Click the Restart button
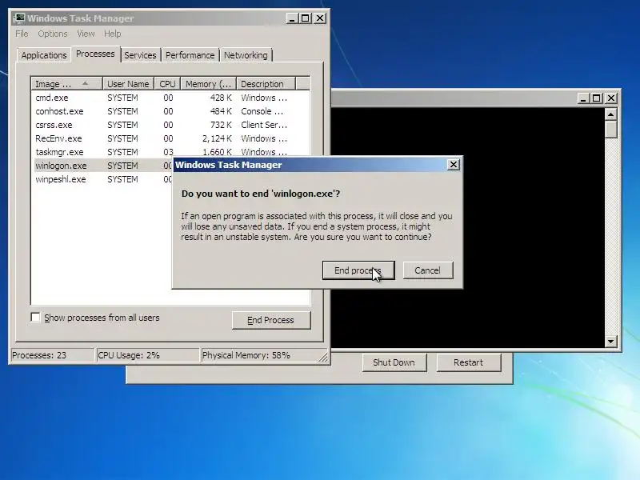Image resolution: width=640 pixels, height=480 pixels. 469,362
